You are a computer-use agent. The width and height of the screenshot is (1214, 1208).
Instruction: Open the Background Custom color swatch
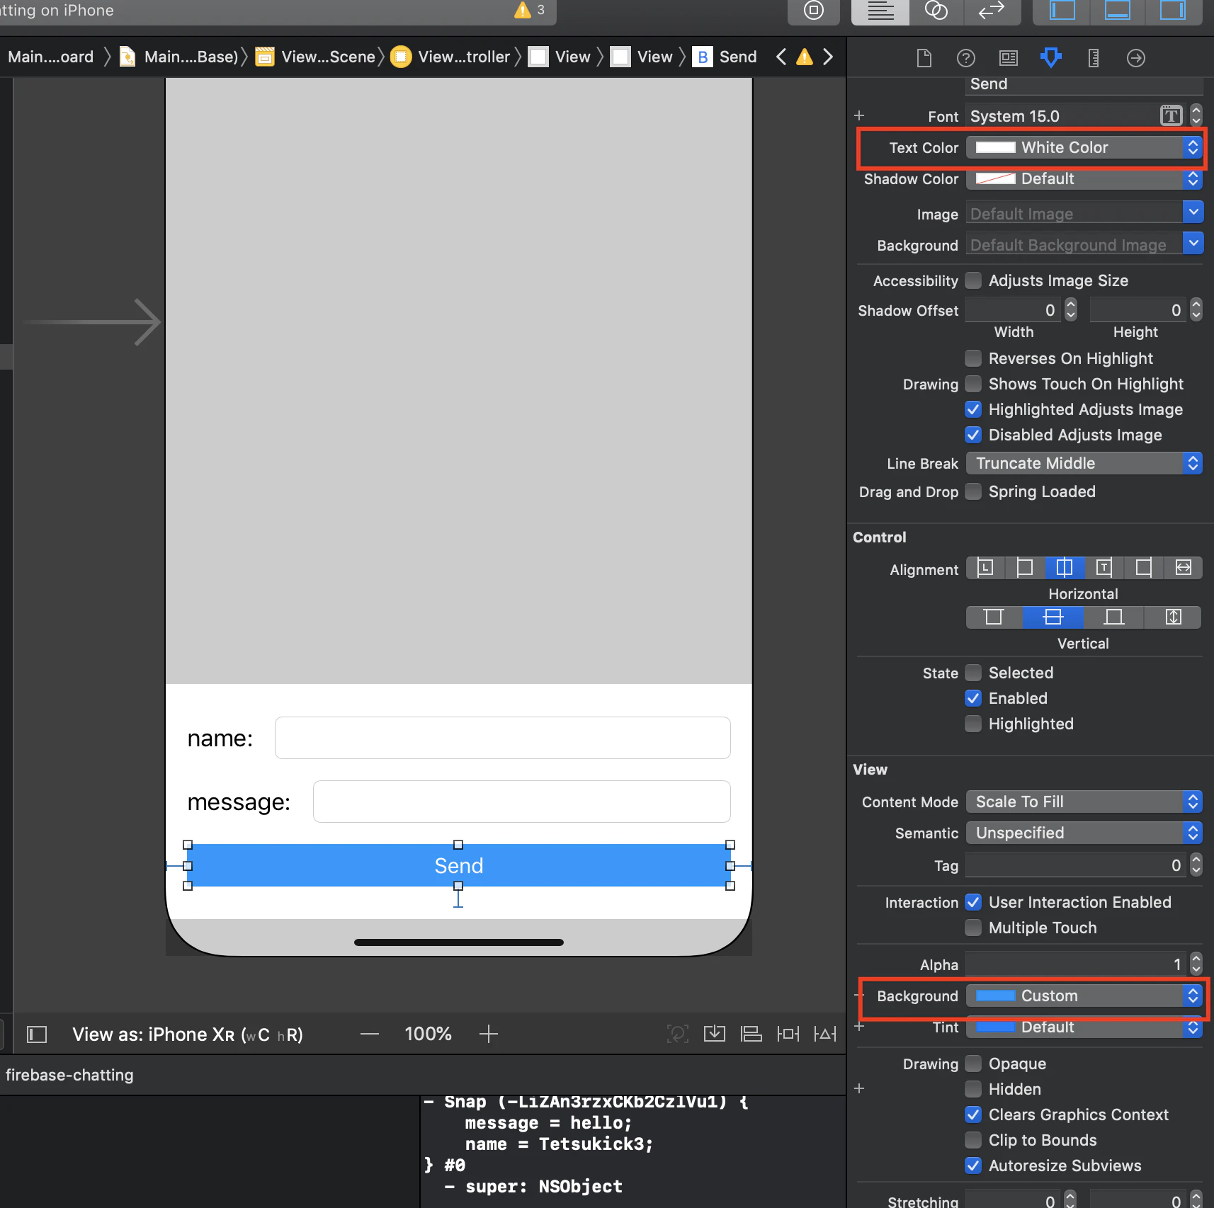click(996, 996)
